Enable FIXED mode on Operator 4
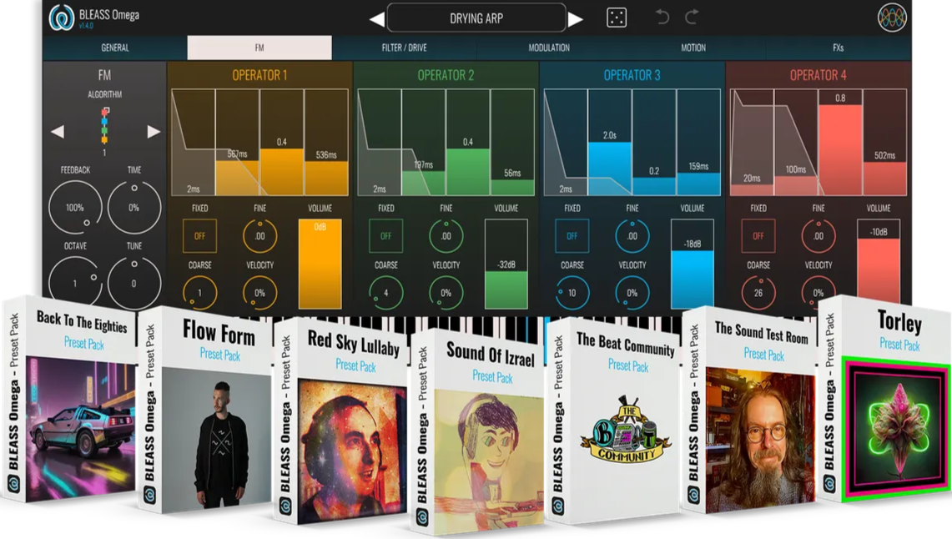Viewport: 952px width, 539px height. (x=758, y=236)
